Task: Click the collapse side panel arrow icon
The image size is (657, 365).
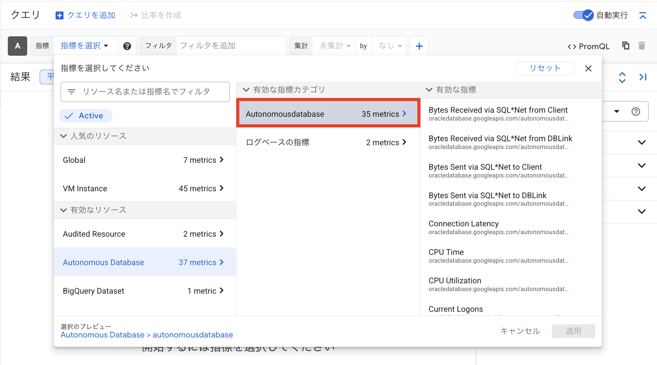Action: (x=643, y=77)
